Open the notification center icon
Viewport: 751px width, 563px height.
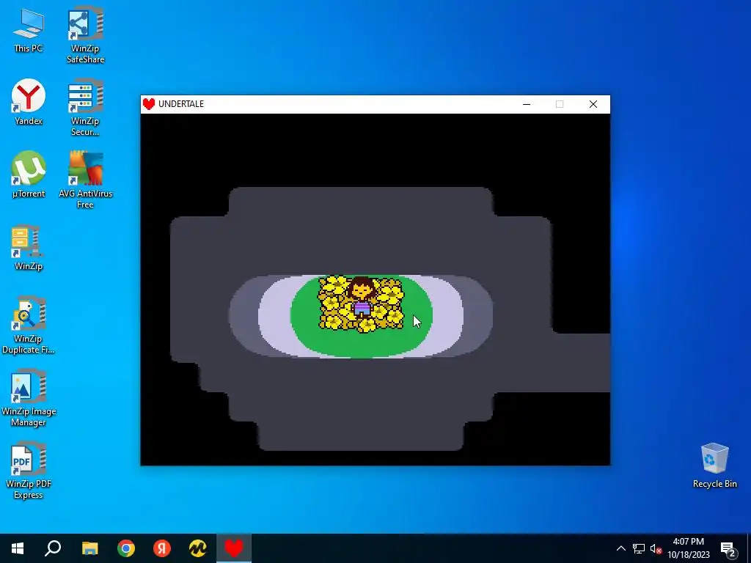[728, 548]
